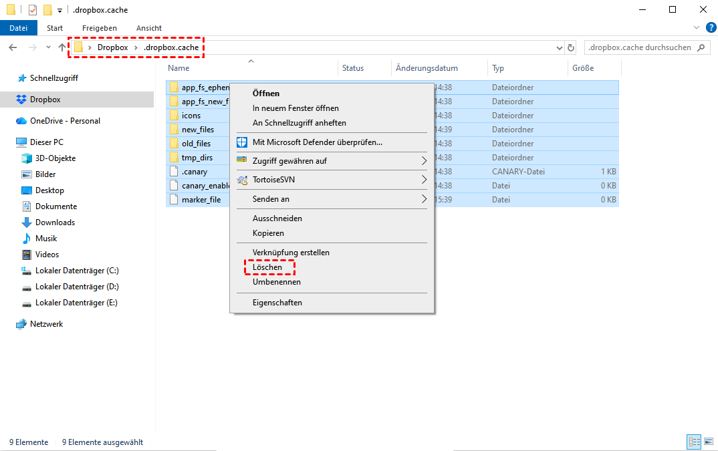Click the Dropbox icon in the sidebar
Image resolution: width=718 pixels, height=451 pixels.
(21, 100)
